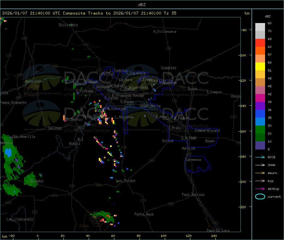Click the S_Pintada label

tap(84, 91)
